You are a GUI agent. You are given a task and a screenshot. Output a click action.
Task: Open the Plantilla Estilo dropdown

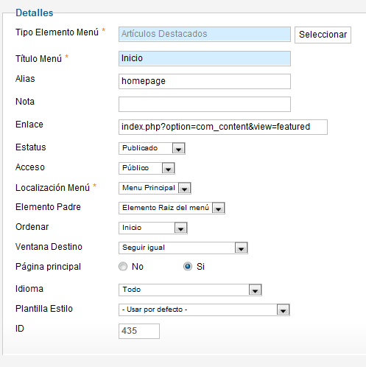pyautogui.click(x=204, y=310)
